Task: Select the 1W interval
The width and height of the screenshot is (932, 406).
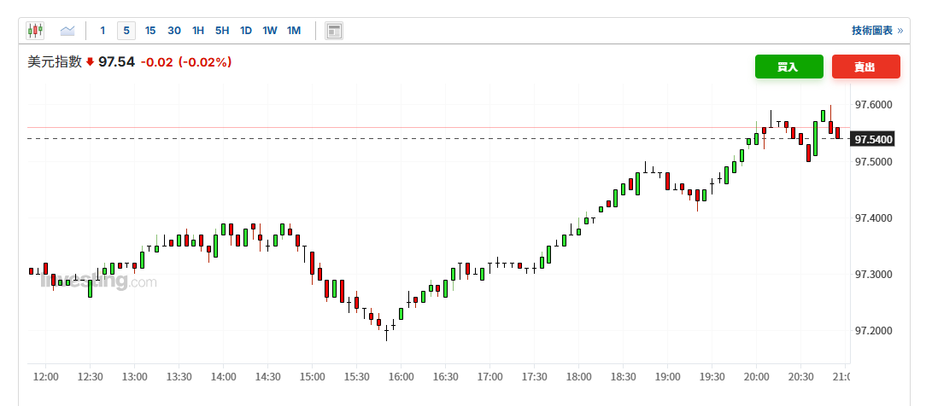Action: [x=270, y=30]
